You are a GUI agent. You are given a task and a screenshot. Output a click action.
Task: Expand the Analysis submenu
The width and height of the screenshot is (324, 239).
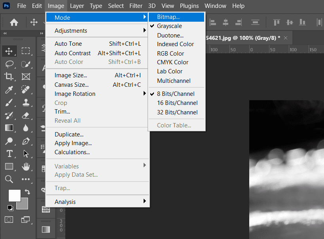97,202
